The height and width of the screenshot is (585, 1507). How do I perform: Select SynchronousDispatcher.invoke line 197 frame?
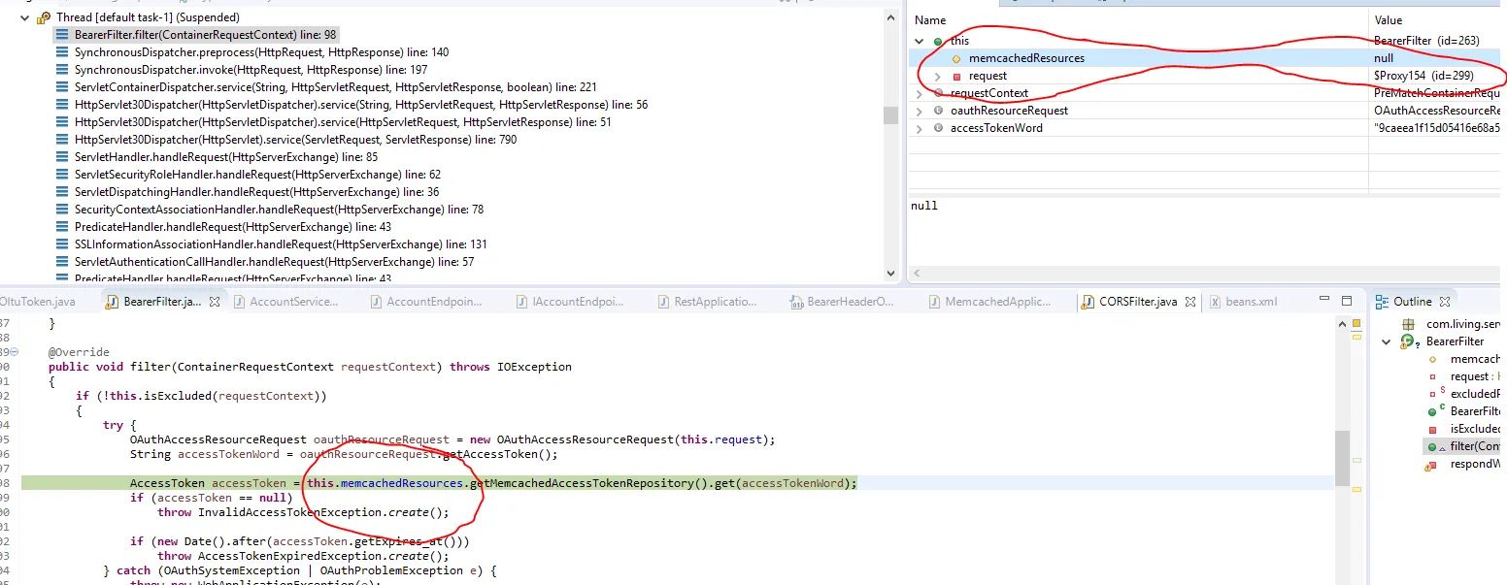pos(251,70)
